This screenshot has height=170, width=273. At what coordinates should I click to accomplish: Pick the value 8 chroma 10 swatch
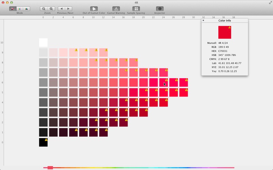[x=94, y=63]
